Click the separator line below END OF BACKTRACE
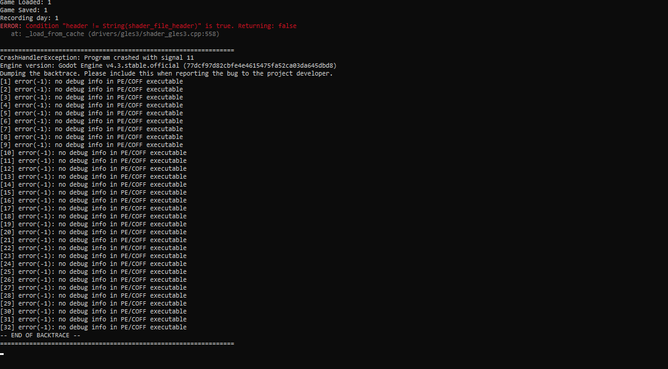Viewport: 668px width, 369px height. [117, 343]
